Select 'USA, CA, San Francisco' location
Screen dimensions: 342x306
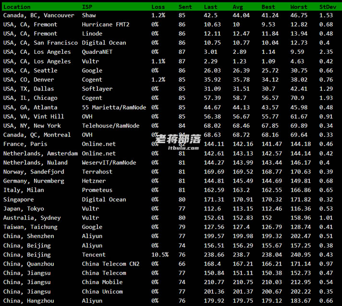[40, 43]
